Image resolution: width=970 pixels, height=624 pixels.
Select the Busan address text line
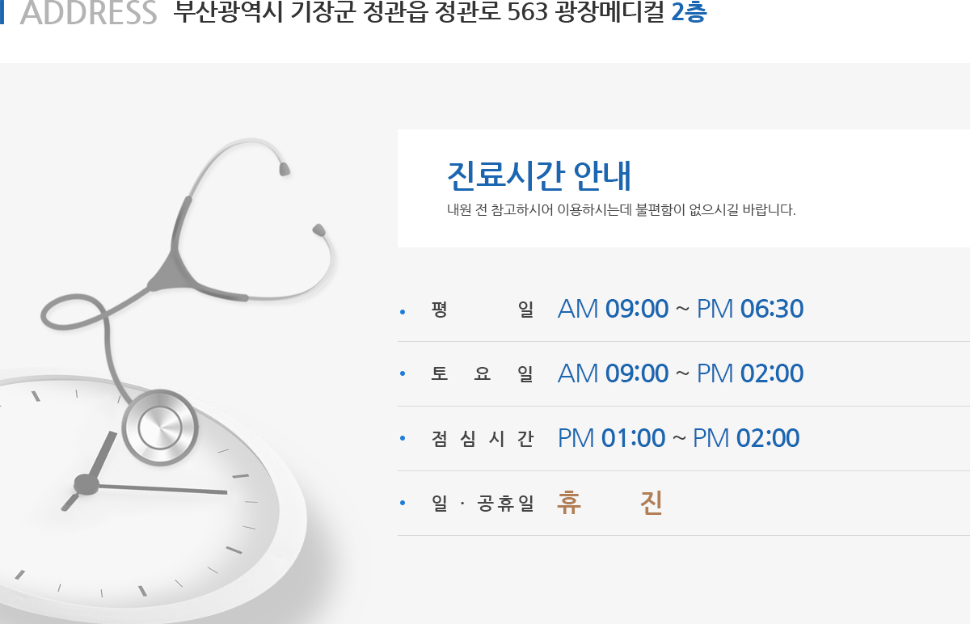(441, 13)
